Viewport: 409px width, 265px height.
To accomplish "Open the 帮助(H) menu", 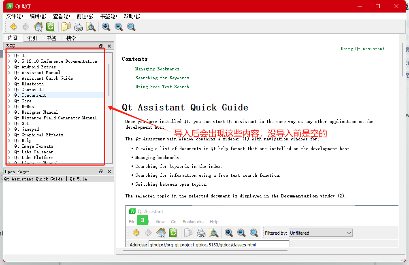I will pos(132,16).
